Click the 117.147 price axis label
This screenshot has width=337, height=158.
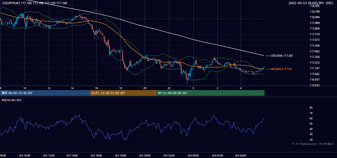(x=315, y=68)
